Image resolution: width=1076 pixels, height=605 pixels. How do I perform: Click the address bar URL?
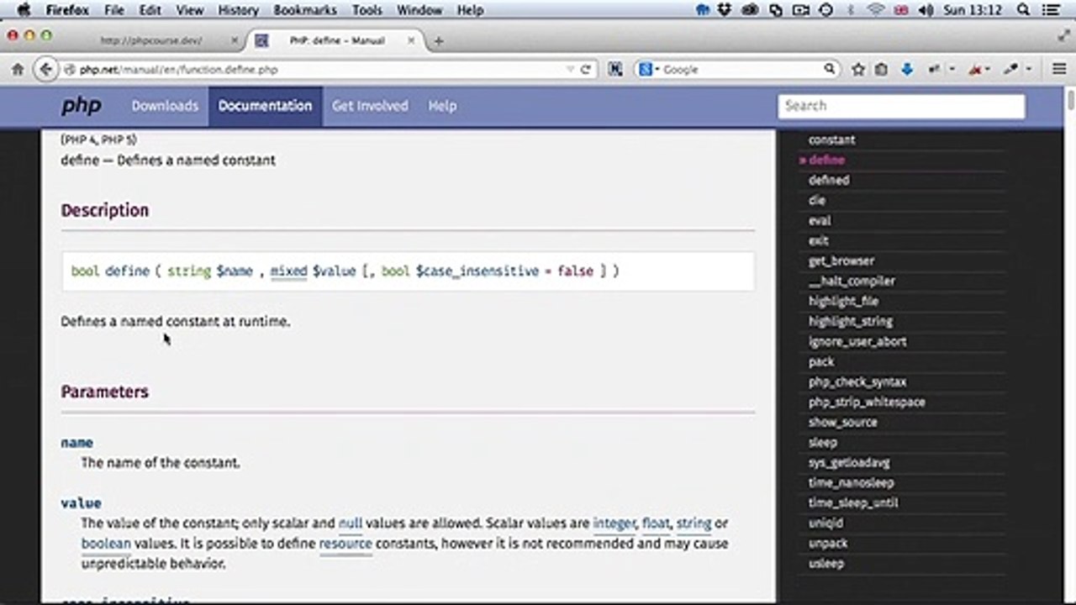tap(178, 70)
